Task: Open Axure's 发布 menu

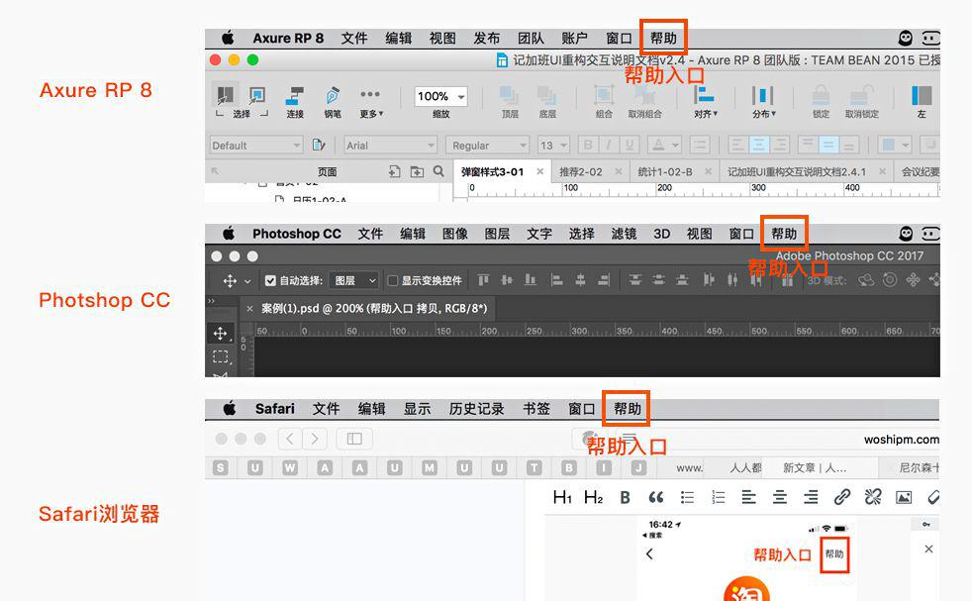Action: pos(487,39)
